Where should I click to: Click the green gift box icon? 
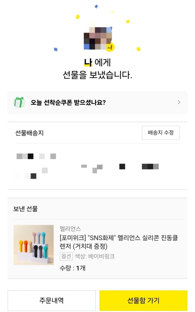point(19,102)
